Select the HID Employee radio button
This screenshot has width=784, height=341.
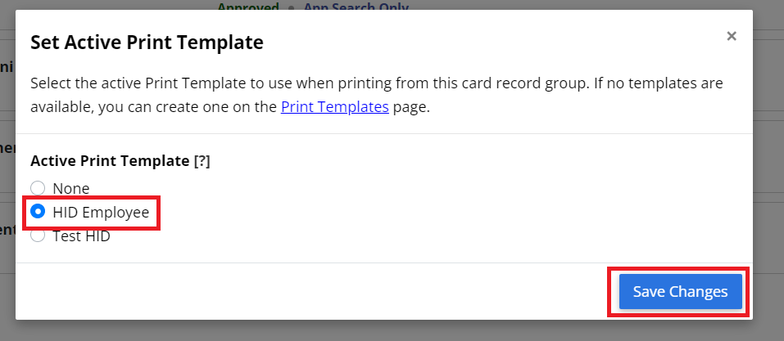[38, 212]
